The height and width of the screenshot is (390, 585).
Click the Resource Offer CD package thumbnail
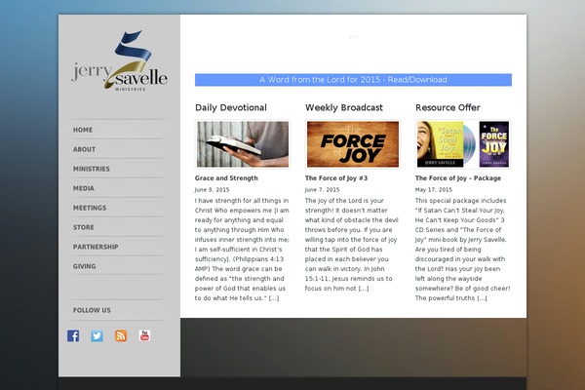coord(463,144)
